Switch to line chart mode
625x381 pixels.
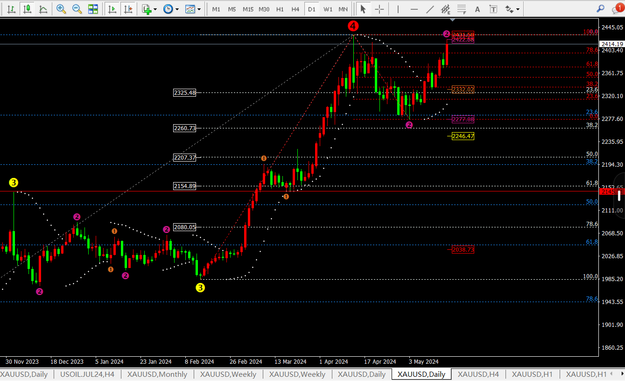pyautogui.click(x=43, y=9)
